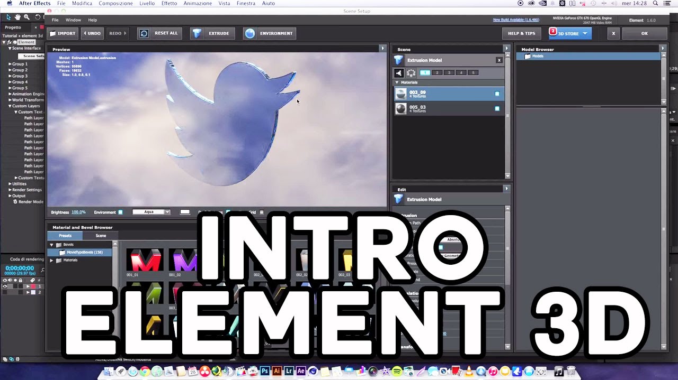Open the Scene Setup Help menu
The width and height of the screenshot is (678, 380).
click(x=93, y=20)
